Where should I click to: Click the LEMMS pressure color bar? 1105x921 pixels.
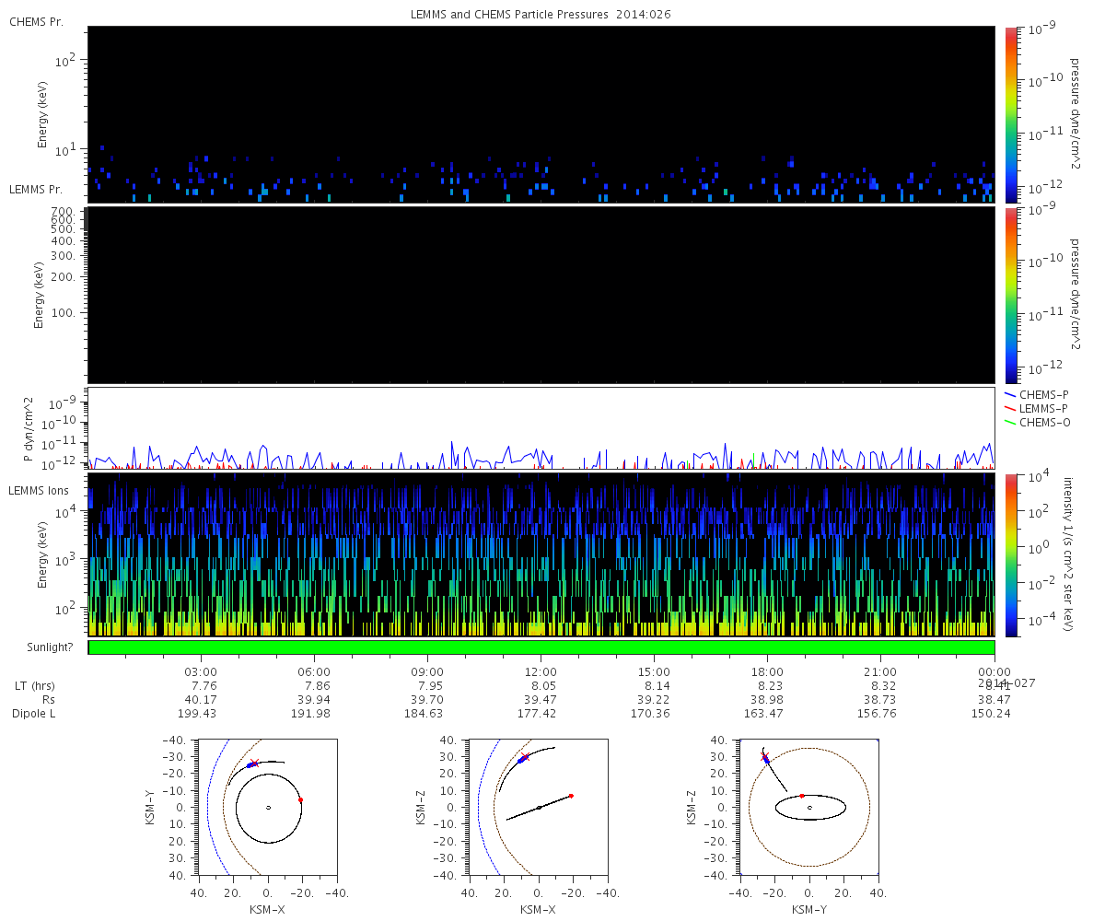tap(1009, 295)
